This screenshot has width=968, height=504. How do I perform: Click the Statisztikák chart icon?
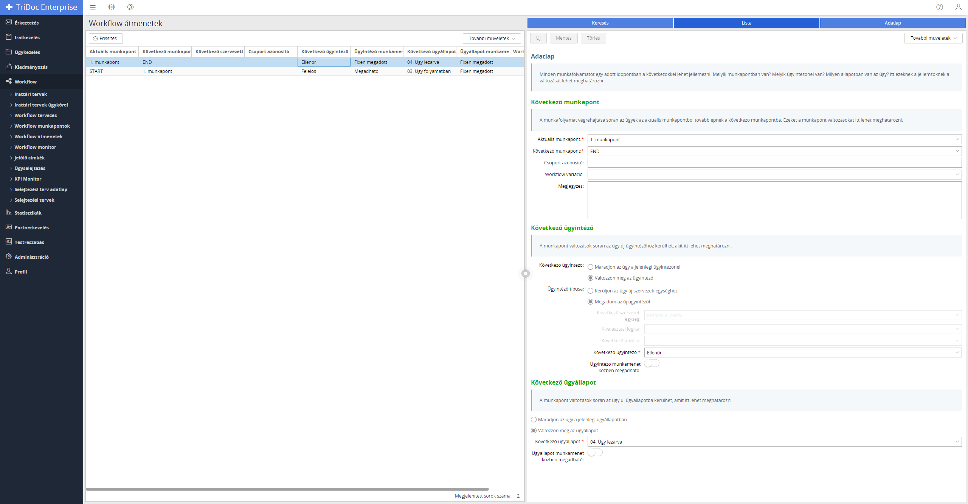(9, 212)
